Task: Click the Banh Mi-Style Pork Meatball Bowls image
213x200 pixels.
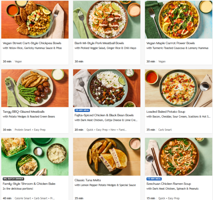Action: (x=107, y=19)
